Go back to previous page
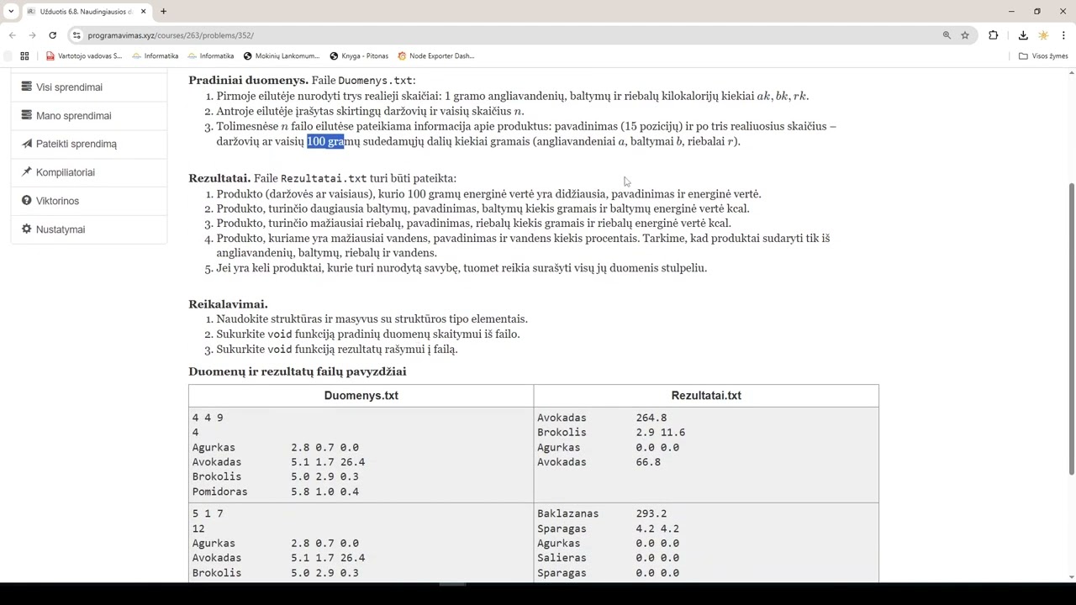This screenshot has height=605, width=1076. (x=13, y=35)
